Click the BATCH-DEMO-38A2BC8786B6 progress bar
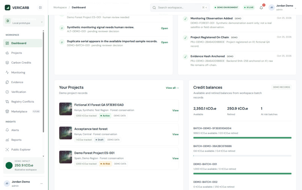Screen dimensions: 302x190 tap(242, 156)
